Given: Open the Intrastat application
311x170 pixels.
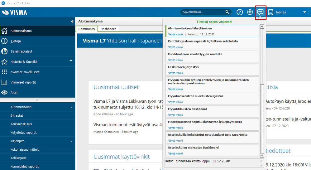Looking at the screenshot, I should click(x=37, y=115).
